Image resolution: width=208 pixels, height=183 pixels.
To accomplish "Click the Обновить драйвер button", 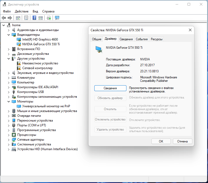I will coord(110,98).
